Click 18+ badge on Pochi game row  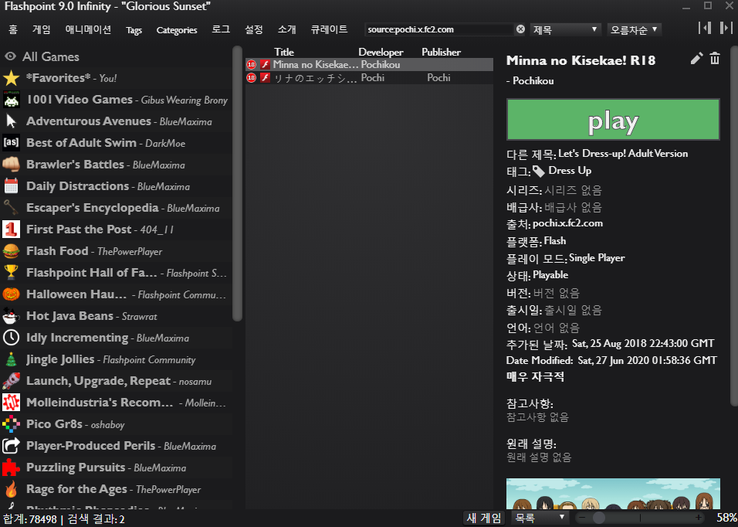tap(252, 78)
